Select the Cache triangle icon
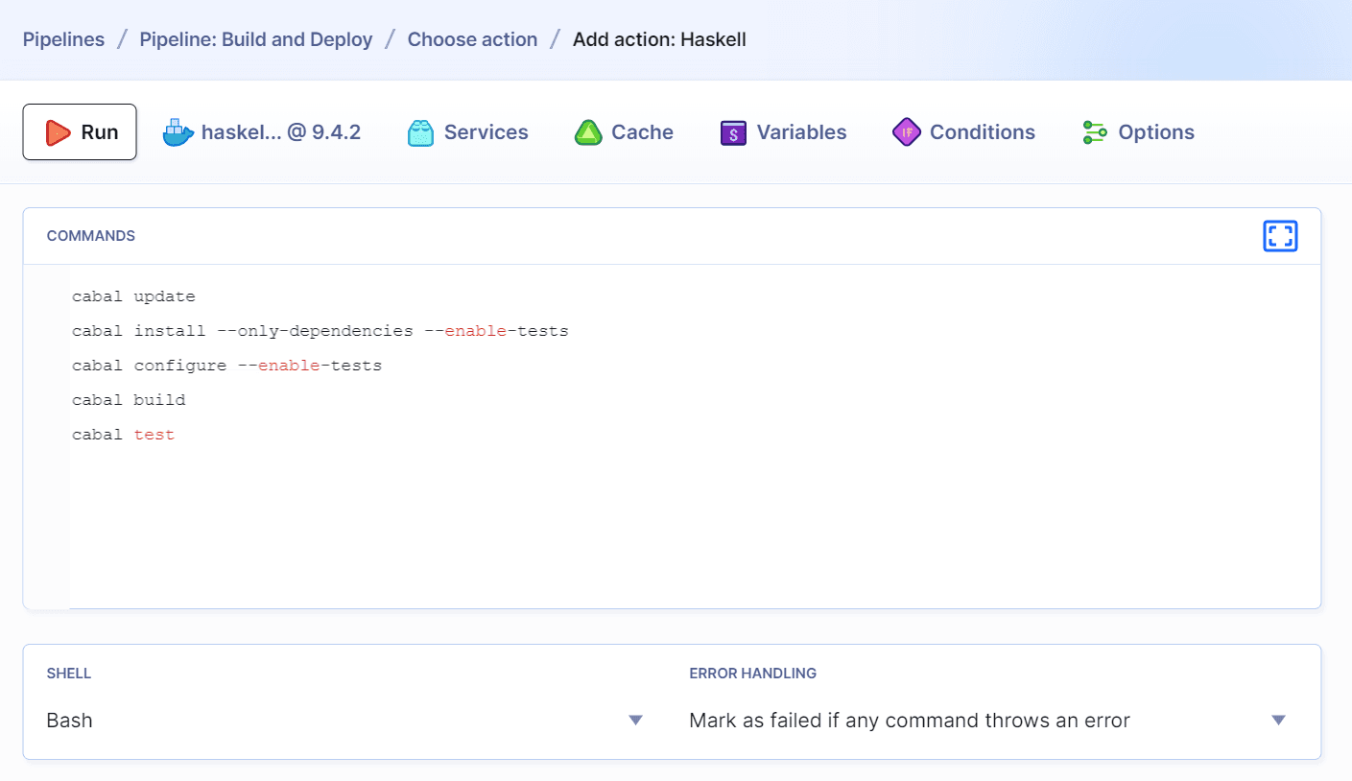Image resolution: width=1352 pixels, height=781 pixels. click(x=588, y=132)
